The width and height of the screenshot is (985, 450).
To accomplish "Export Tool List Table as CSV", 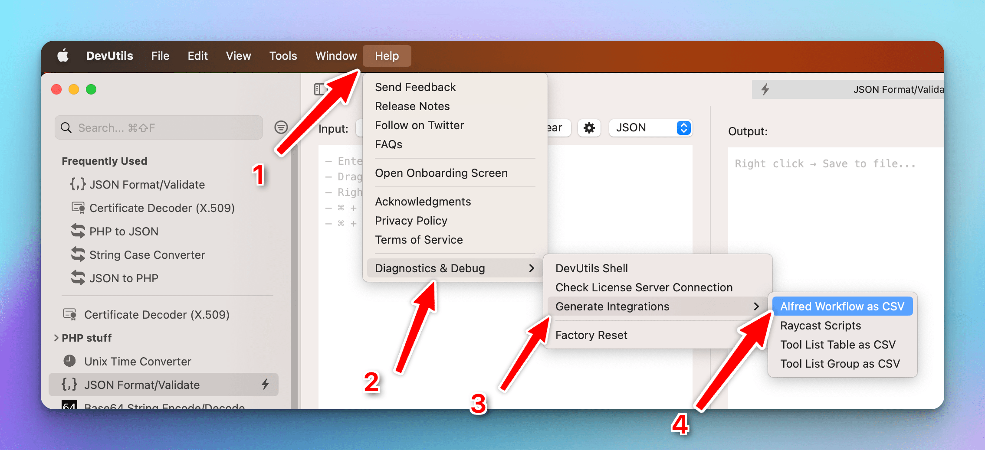I will 837,345.
